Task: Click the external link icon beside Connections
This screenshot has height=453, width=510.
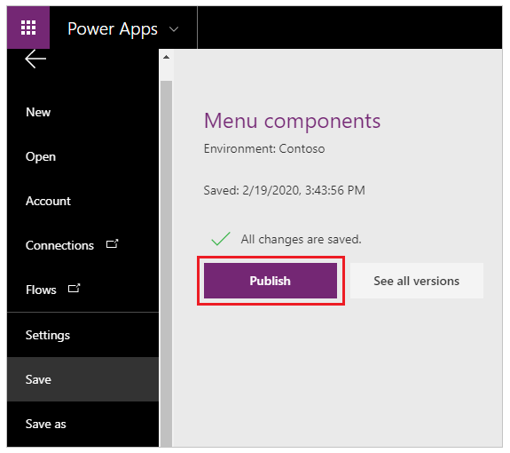Action: (113, 244)
